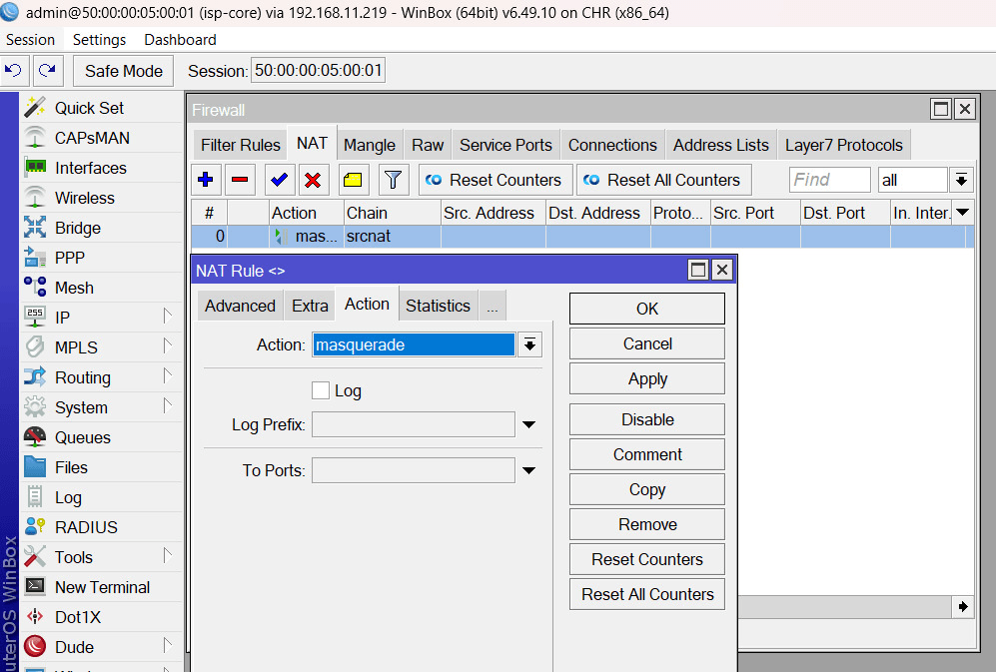996x672 pixels.
Task: Launch New Terminal from sidebar
Action: [x=102, y=587]
